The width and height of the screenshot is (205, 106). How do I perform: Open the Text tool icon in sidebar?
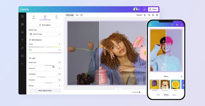coord(22,40)
